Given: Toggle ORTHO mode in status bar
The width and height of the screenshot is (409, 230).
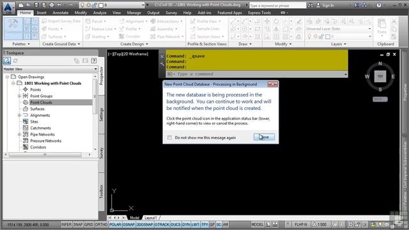Looking at the screenshot, I should [101, 224].
